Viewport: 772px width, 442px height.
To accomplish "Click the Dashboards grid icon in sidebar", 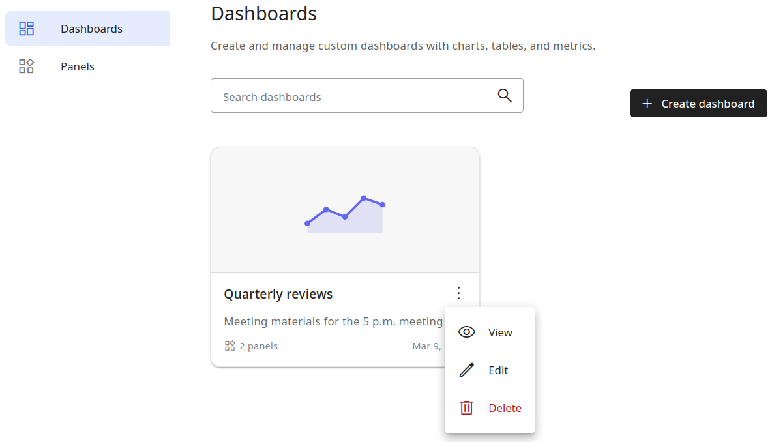I will (x=27, y=29).
